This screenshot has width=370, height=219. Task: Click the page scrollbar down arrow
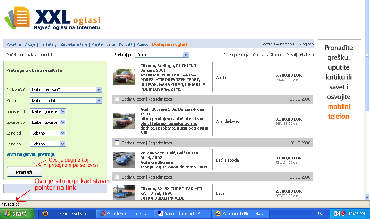(x=367, y=197)
